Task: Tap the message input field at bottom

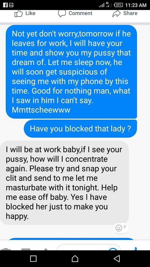Action: [x=89, y=247]
